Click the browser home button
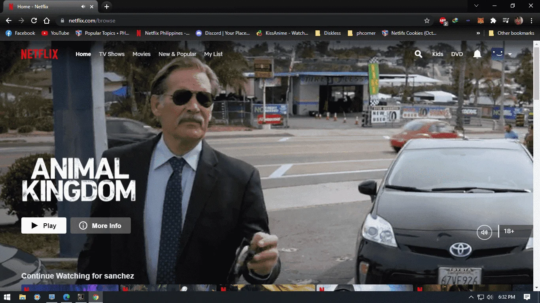Viewport: 540px width, 303px height. (x=47, y=21)
